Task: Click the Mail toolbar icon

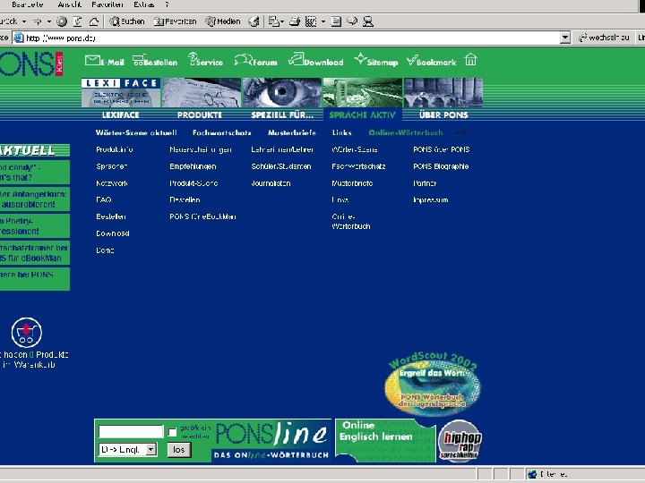Action: [x=273, y=21]
